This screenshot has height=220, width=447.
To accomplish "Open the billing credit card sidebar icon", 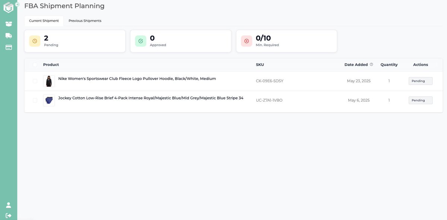I will click(x=8, y=47).
